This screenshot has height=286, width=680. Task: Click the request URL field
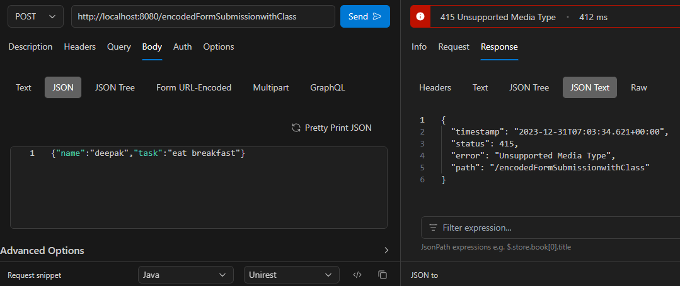click(203, 16)
